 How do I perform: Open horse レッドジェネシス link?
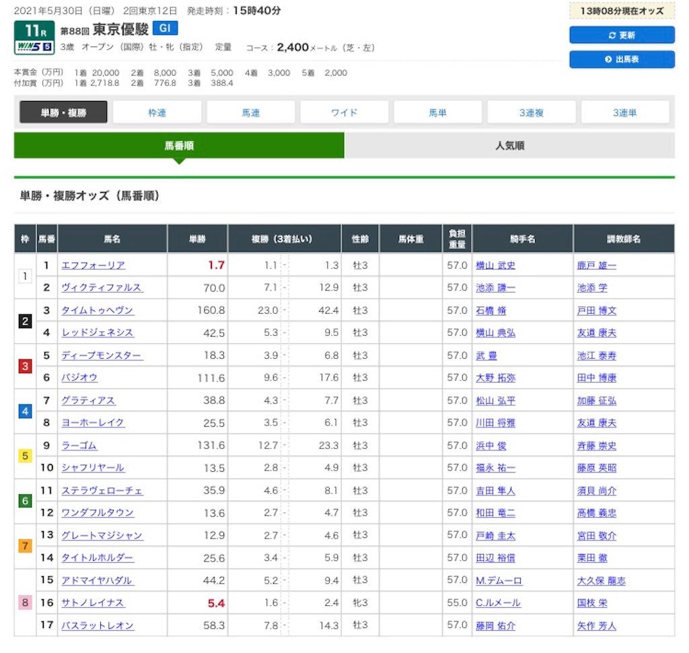pyautogui.click(x=98, y=333)
